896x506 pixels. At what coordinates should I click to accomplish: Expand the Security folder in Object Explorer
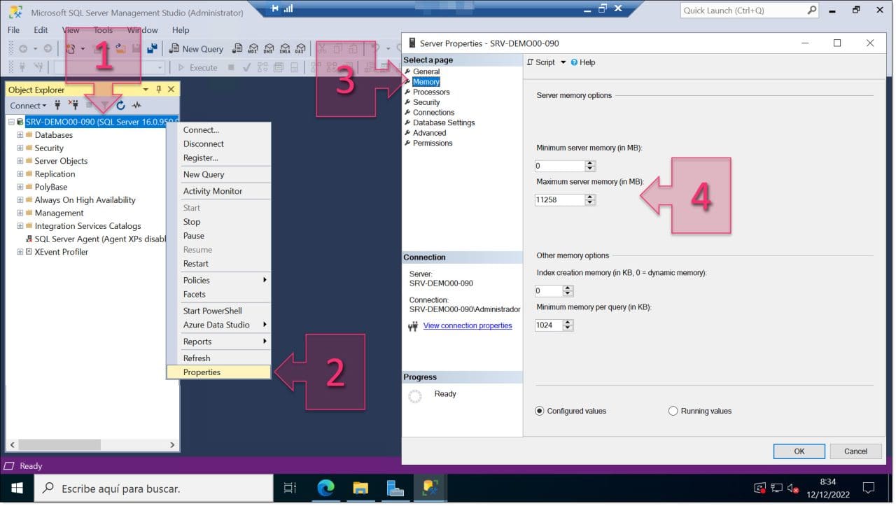click(20, 148)
